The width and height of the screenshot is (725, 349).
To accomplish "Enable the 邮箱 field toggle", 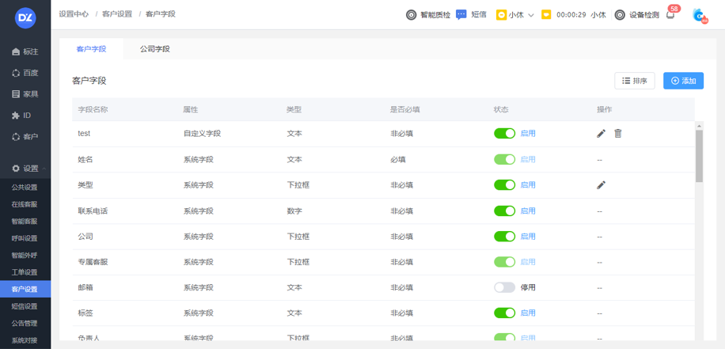I will point(504,287).
